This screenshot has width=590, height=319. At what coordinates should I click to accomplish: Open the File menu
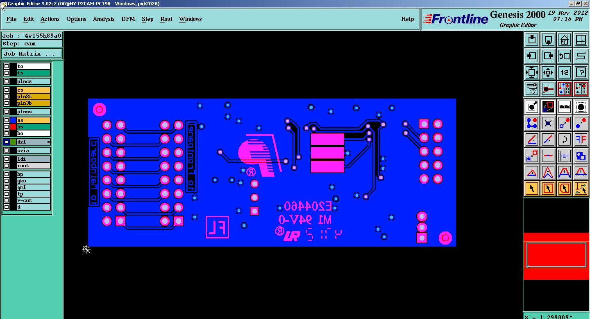pyautogui.click(x=11, y=19)
